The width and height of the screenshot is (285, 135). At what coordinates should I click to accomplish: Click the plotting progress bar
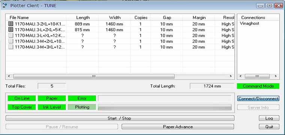pyautogui.click(x=165, y=107)
